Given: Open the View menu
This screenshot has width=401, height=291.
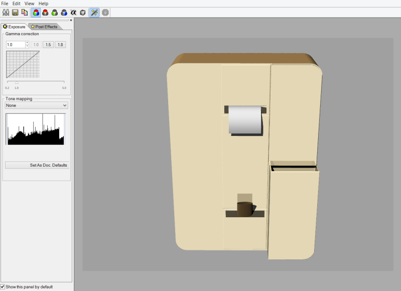Looking at the screenshot, I should (x=30, y=4).
